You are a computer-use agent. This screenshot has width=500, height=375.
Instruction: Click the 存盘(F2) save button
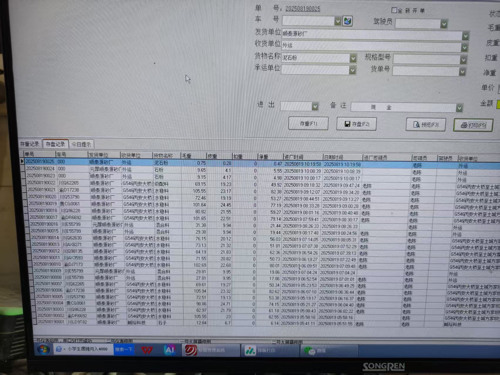(357, 124)
